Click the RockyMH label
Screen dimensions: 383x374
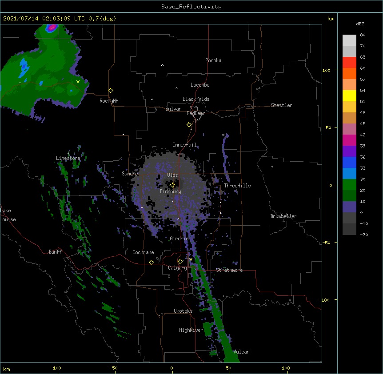pos(109,101)
